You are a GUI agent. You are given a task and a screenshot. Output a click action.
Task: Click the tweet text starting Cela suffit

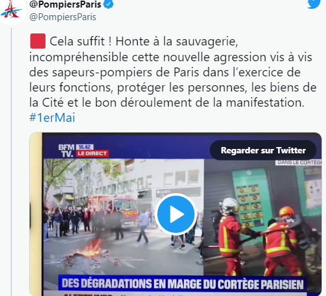(172, 72)
